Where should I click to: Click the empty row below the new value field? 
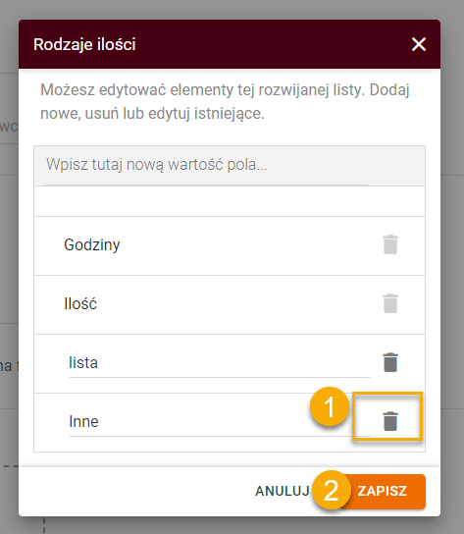[230, 201]
